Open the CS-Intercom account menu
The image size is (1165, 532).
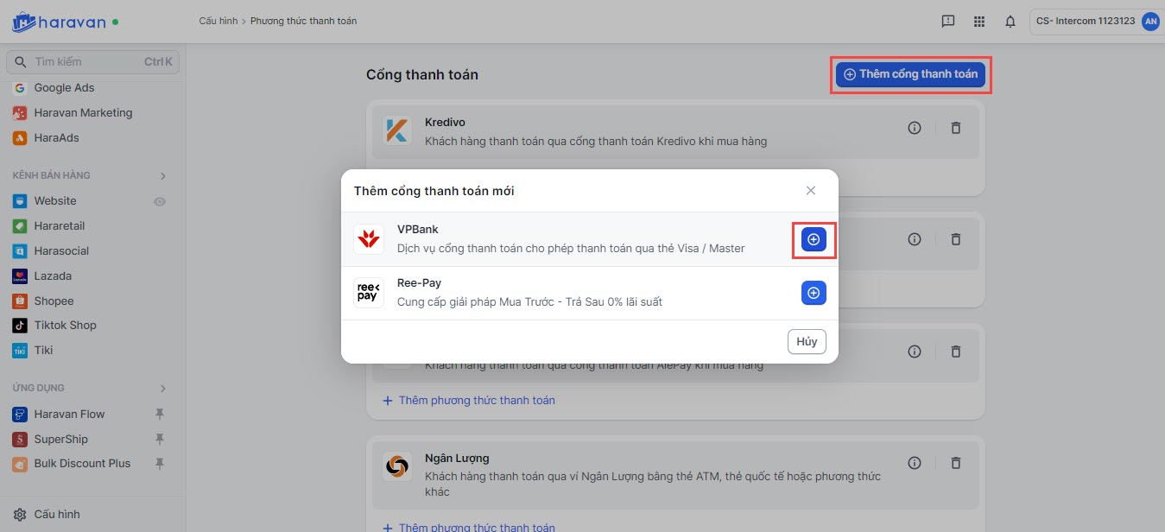click(x=1094, y=22)
